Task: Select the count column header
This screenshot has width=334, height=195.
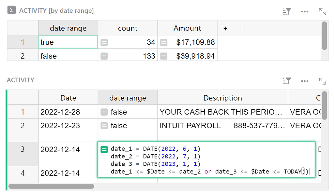Action: 127,28
